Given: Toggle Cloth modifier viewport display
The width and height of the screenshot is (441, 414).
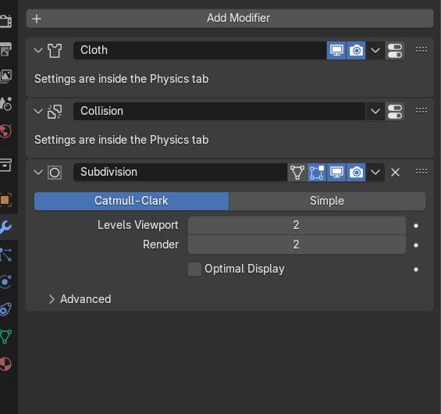Looking at the screenshot, I should (336, 50).
